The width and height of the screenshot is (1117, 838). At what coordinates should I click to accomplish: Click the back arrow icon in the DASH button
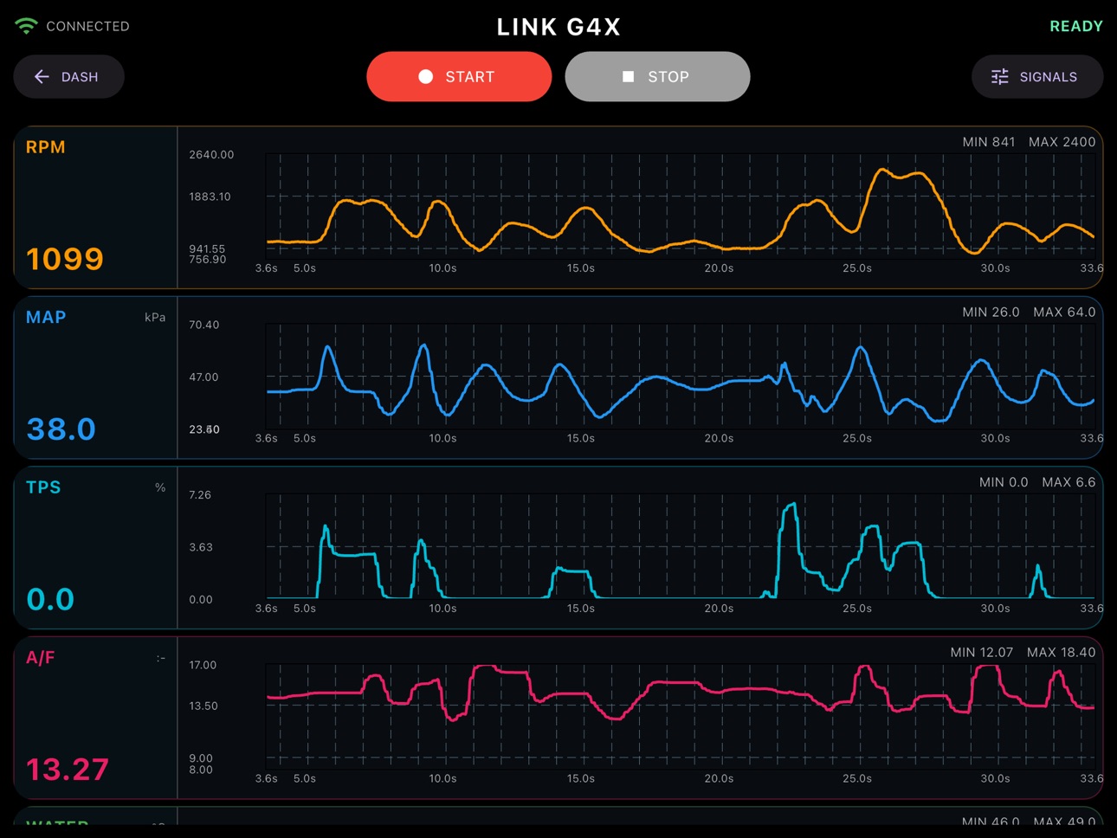pos(42,76)
